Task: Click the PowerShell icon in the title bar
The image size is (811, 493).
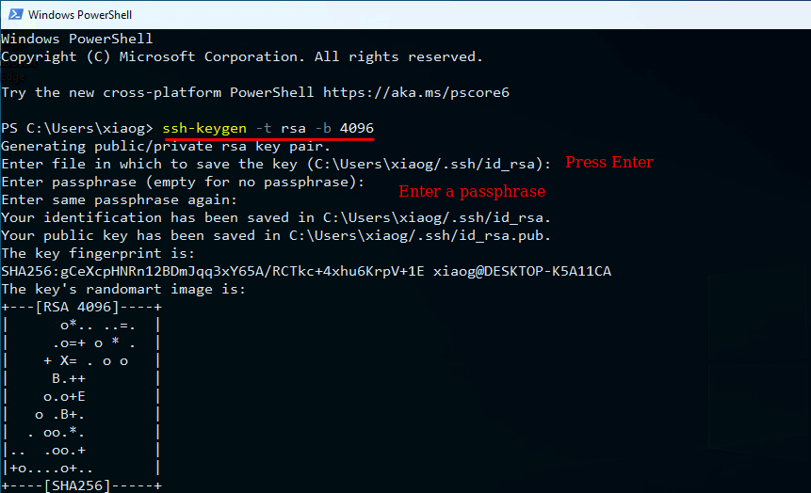Action: tap(13, 14)
